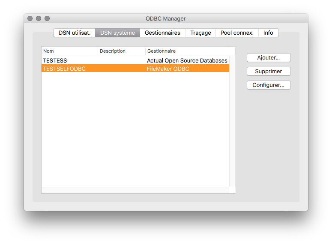Open the Pool connex. tab
The width and height of the screenshot is (332, 245).
click(237, 33)
